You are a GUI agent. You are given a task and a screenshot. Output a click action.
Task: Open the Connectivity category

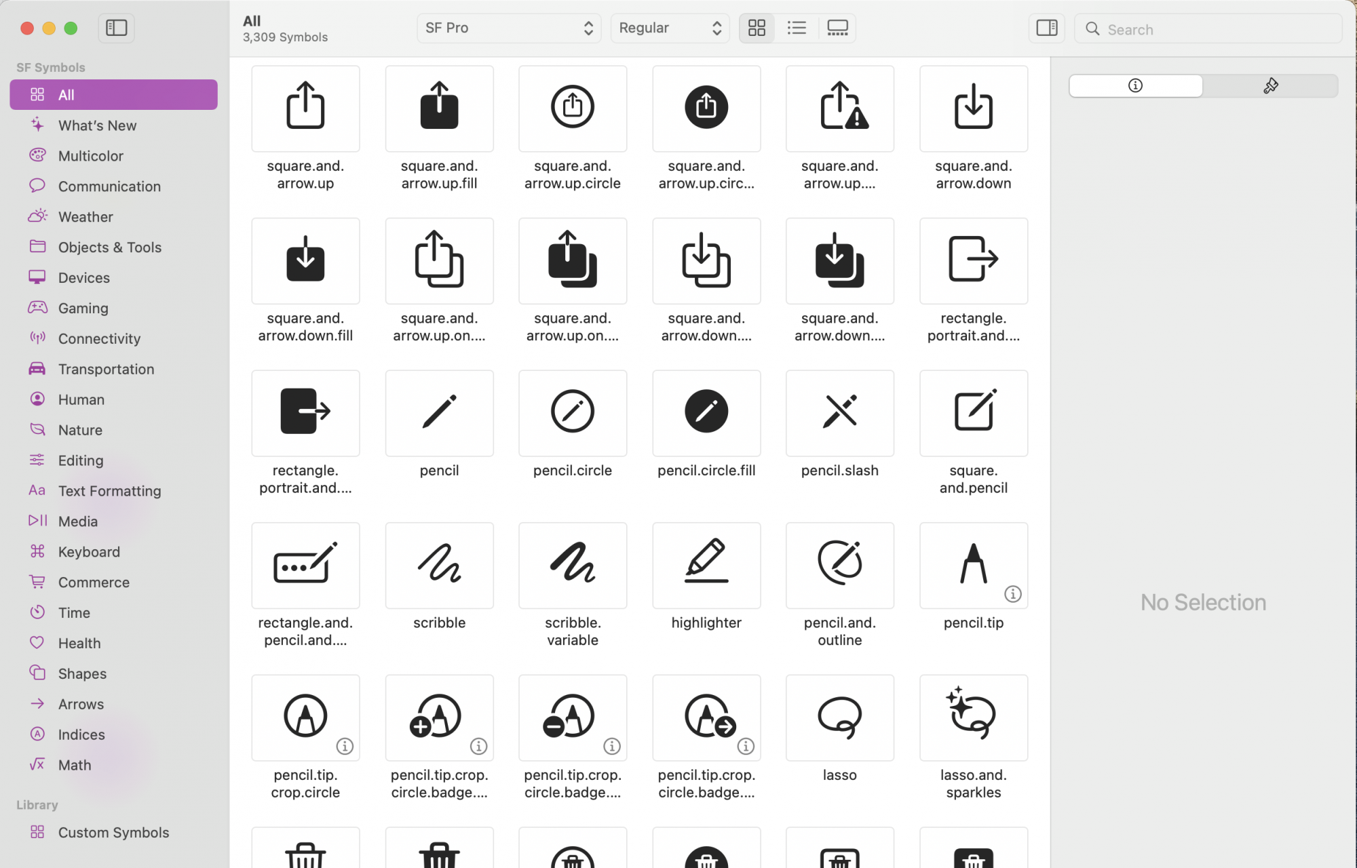pos(113,338)
